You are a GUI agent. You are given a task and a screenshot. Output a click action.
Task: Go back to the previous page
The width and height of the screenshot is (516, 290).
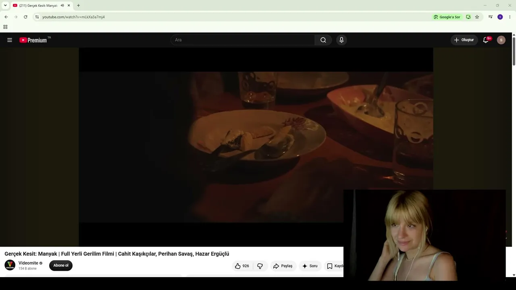(6, 17)
